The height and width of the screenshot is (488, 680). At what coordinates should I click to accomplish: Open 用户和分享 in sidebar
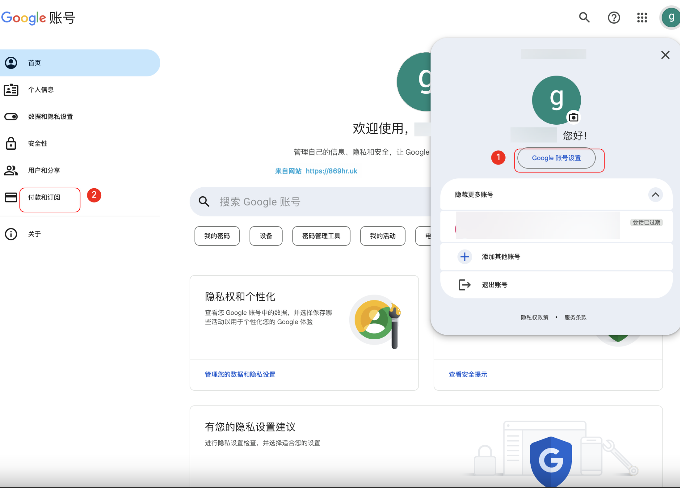pyautogui.click(x=80, y=170)
